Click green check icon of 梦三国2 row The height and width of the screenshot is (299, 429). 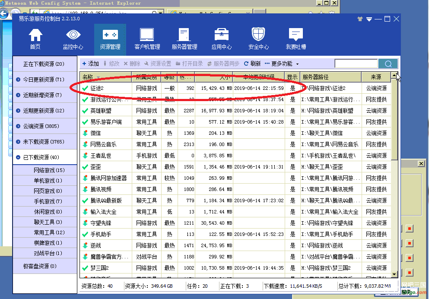(85, 268)
